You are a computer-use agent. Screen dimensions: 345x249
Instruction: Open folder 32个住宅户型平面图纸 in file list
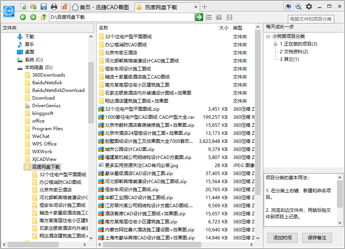[x=128, y=36]
